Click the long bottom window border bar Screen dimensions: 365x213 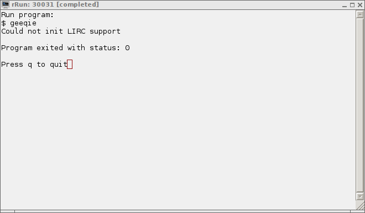182,211
